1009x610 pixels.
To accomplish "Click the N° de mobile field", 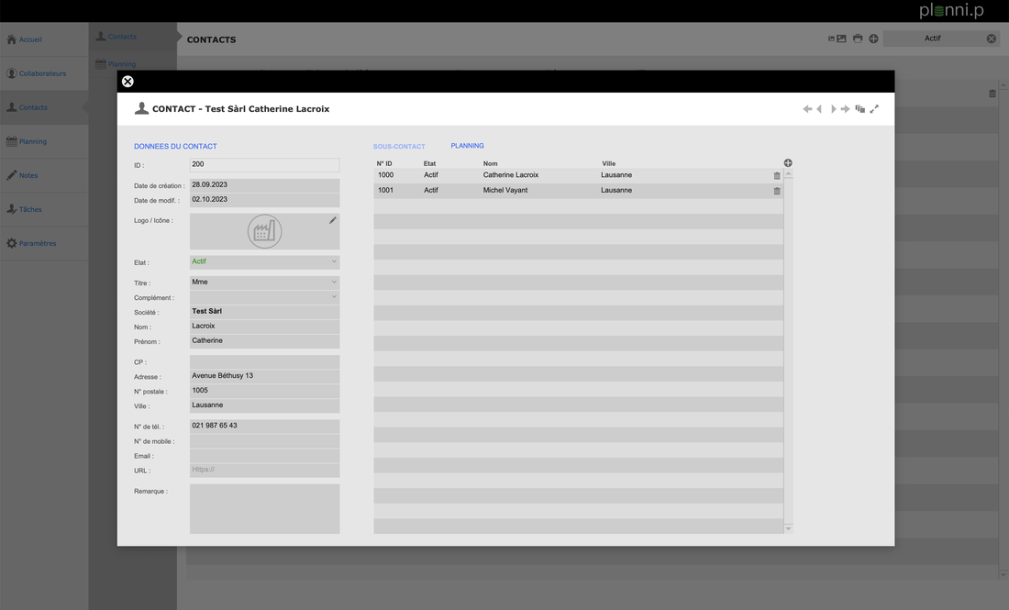I will coord(264,441).
